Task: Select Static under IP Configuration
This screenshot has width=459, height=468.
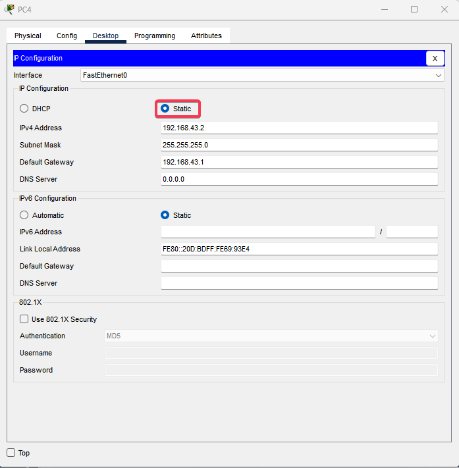Action: [x=165, y=109]
